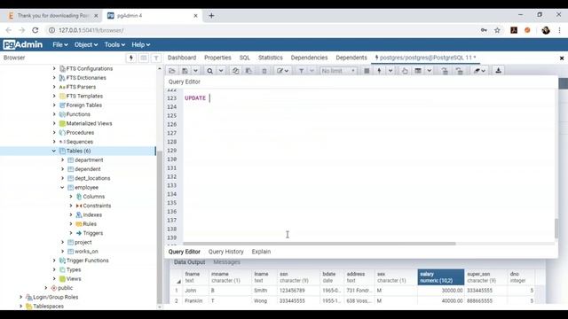Image resolution: width=568 pixels, height=319 pixels.
Task: Click the Filter funnel icon
Action: pyautogui.click(x=301, y=71)
